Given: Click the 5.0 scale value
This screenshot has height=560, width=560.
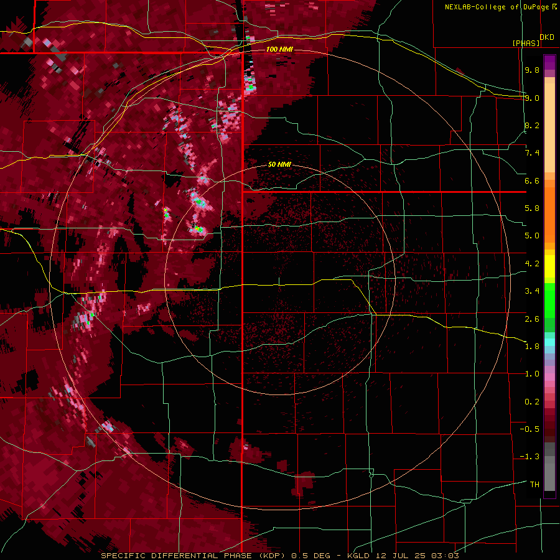Looking at the screenshot, I should tap(532, 236).
